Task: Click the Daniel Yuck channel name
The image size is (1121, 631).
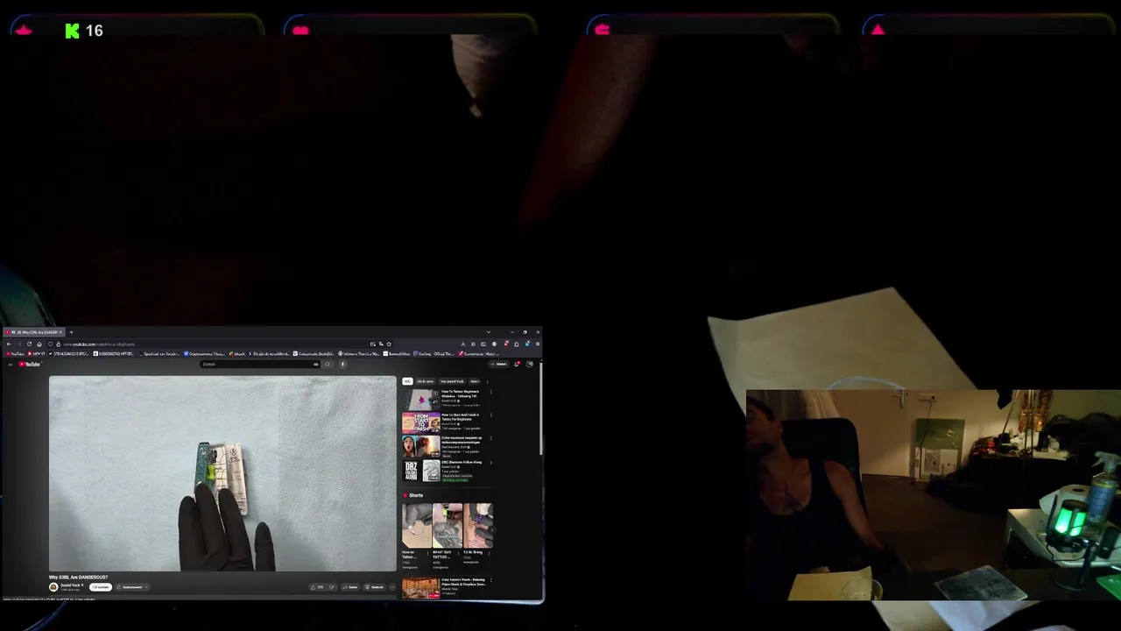Action: click(71, 585)
